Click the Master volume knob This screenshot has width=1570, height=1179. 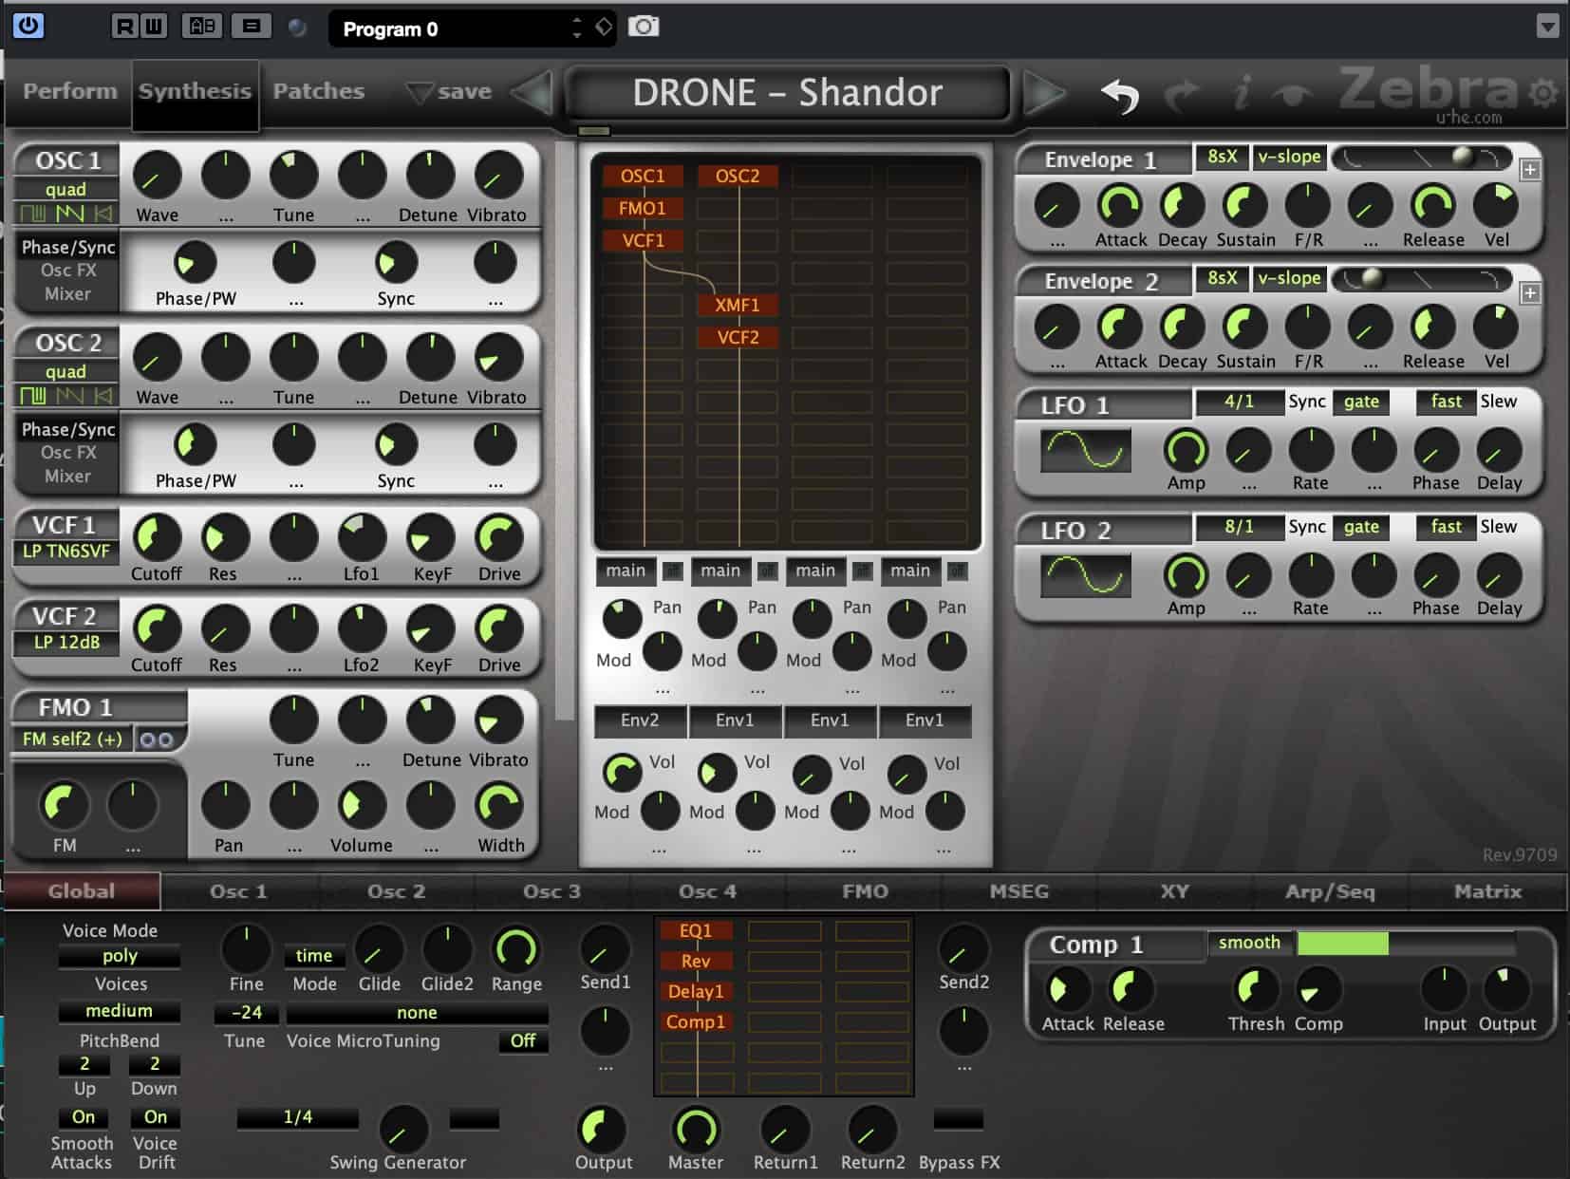[695, 1128]
